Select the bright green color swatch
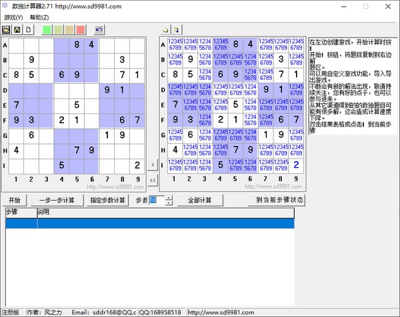 [47, 30]
